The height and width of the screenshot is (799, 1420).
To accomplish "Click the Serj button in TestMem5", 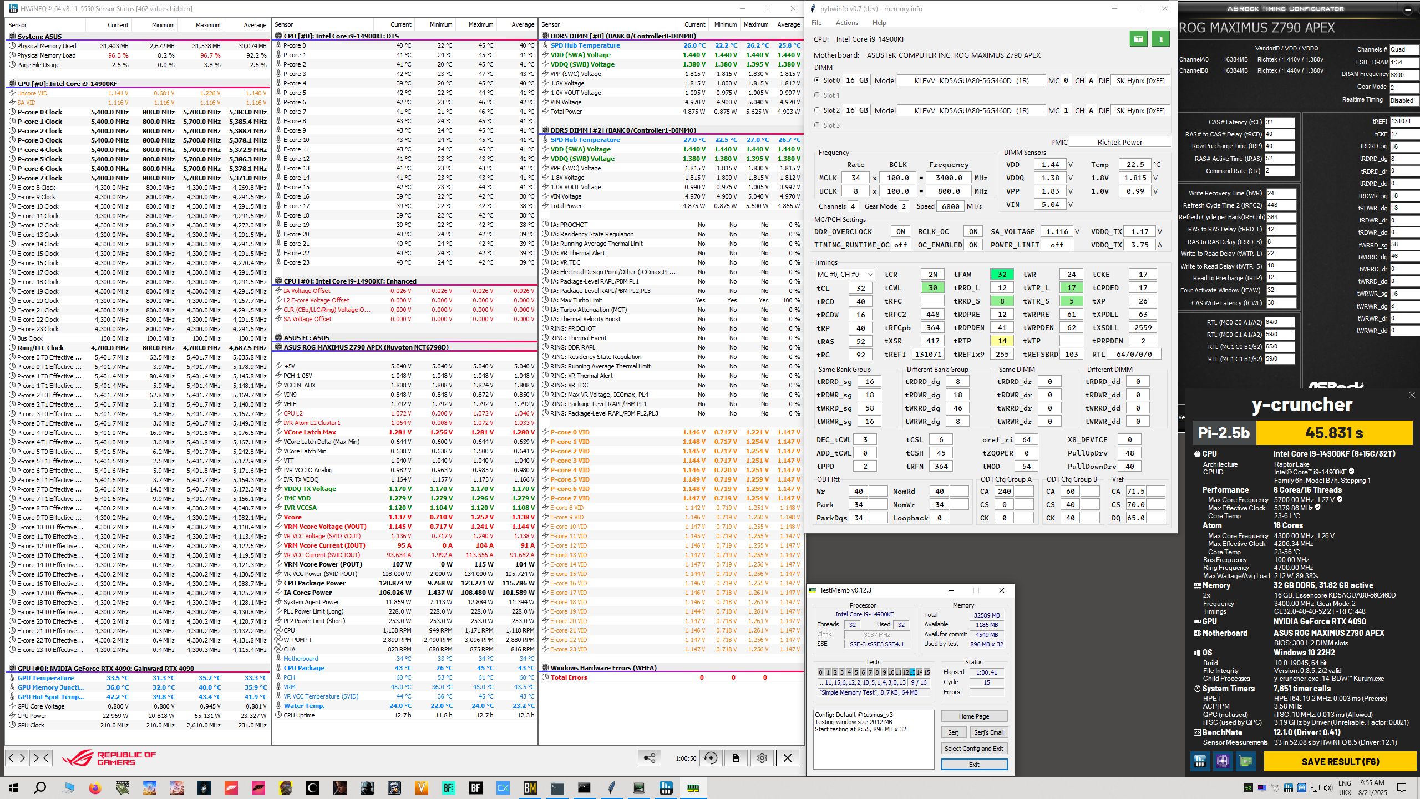I will pyautogui.click(x=954, y=732).
